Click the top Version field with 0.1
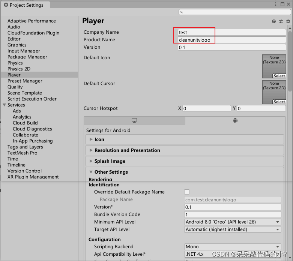 point(232,47)
